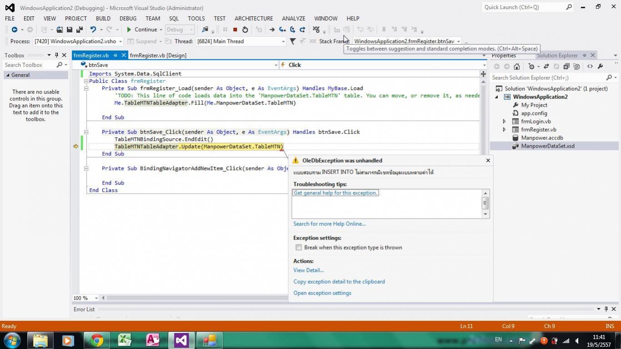Click the Step Out icon
621x349 pixels.
click(302, 30)
